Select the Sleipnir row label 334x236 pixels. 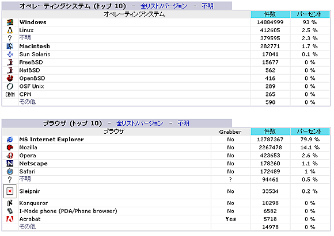(29, 191)
